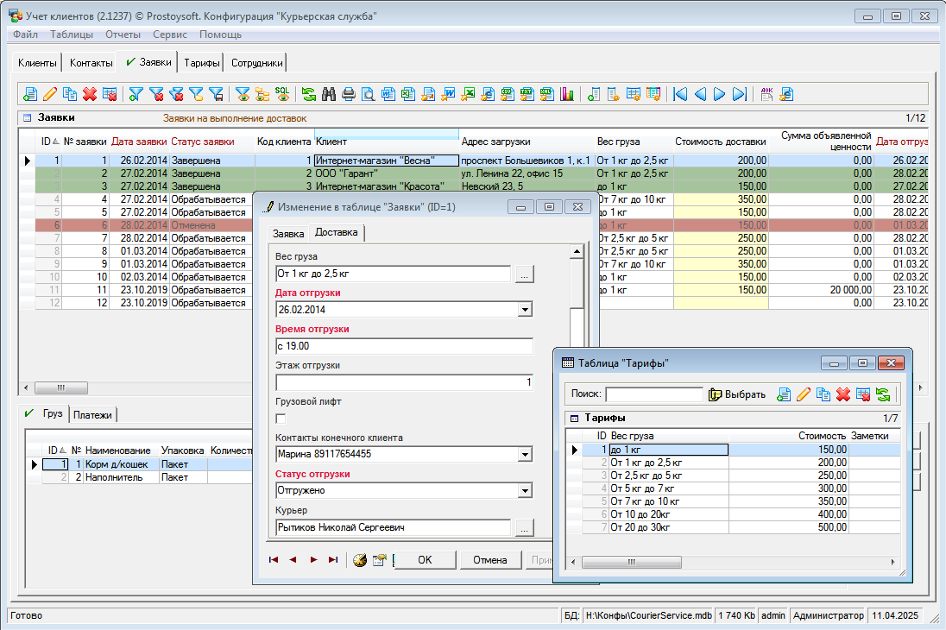This screenshot has width=946, height=630.
Task: Toggle the Грузовой лифт checkbox
Action: [281, 419]
